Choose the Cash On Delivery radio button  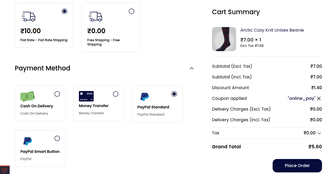57,94
